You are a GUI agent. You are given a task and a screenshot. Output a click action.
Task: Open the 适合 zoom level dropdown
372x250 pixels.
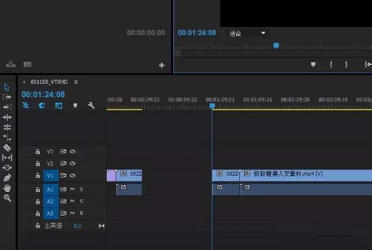(x=247, y=33)
